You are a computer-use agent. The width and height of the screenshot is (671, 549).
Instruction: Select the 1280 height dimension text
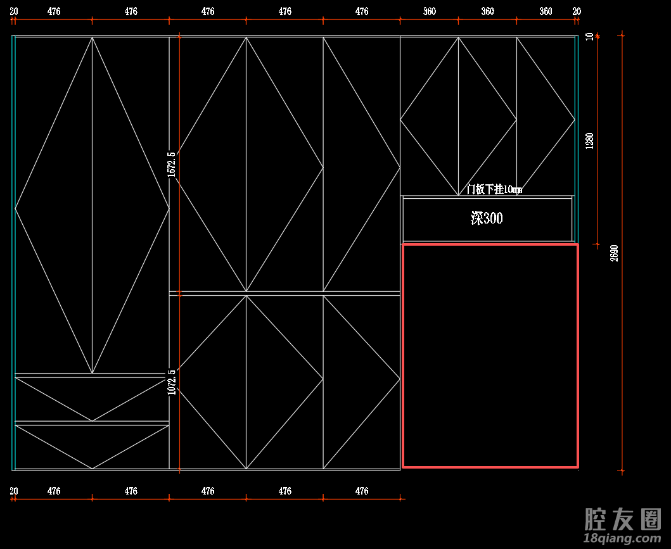tap(590, 140)
